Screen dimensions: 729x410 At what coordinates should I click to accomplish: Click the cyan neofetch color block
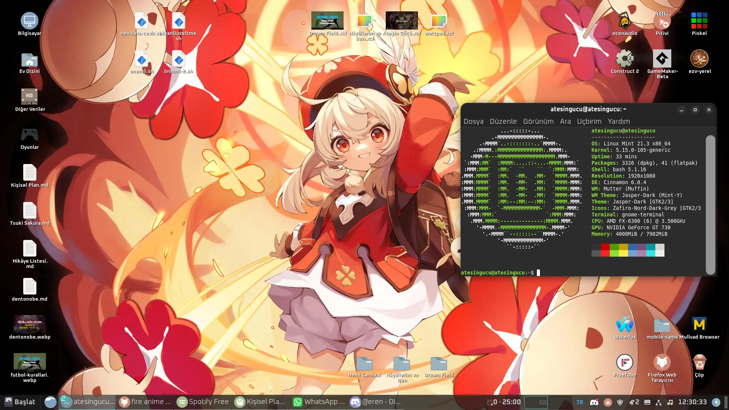[x=651, y=250]
